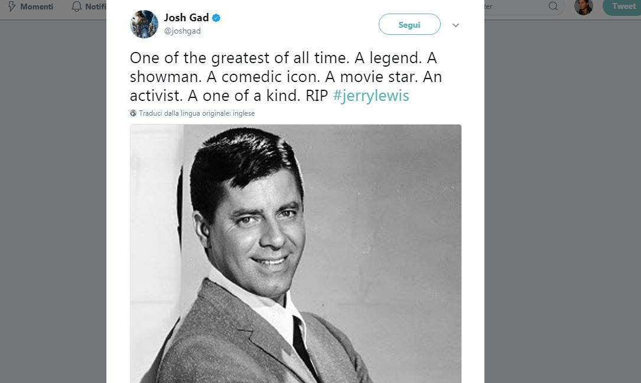Open the #jerrylewis hashtag link
The height and width of the screenshot is (383, 641).
pos(372,95)
